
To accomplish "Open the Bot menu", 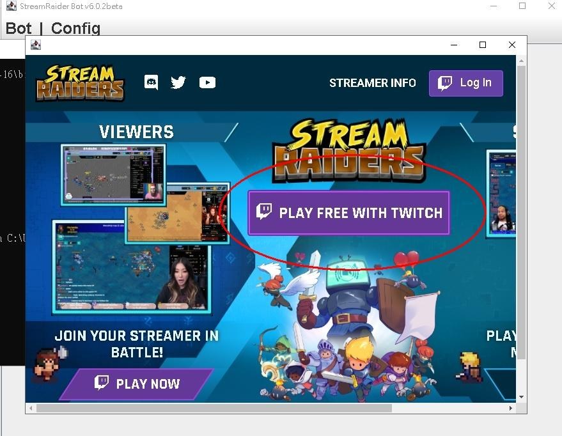I will tap(19, 28).
